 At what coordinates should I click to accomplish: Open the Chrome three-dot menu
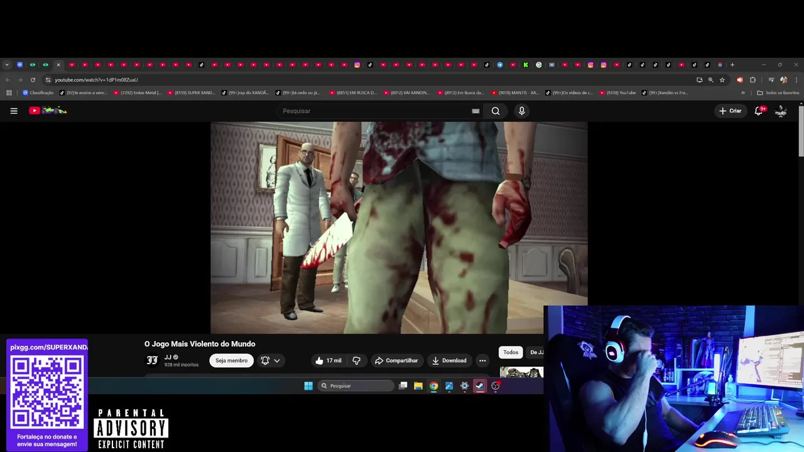point(796,80)
